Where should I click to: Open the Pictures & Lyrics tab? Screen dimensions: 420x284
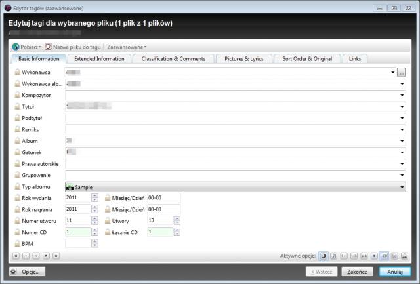point(242,59)
